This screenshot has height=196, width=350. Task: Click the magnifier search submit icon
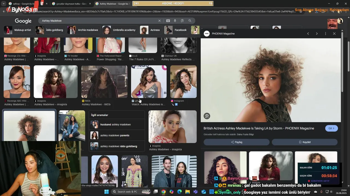190,21
